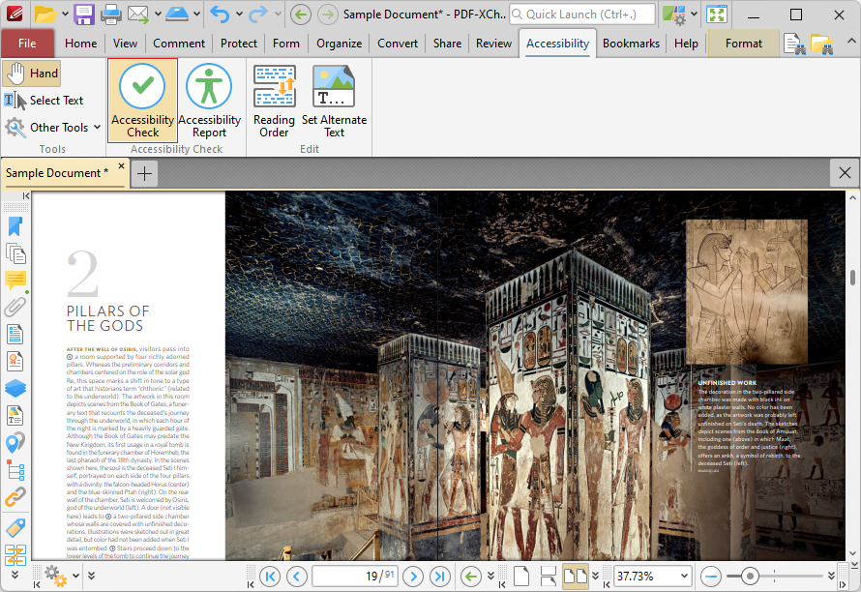The width and height of the screenshot is (861, 592).
Task: Click the vertical scrollbar thumb
Action: 852,278
